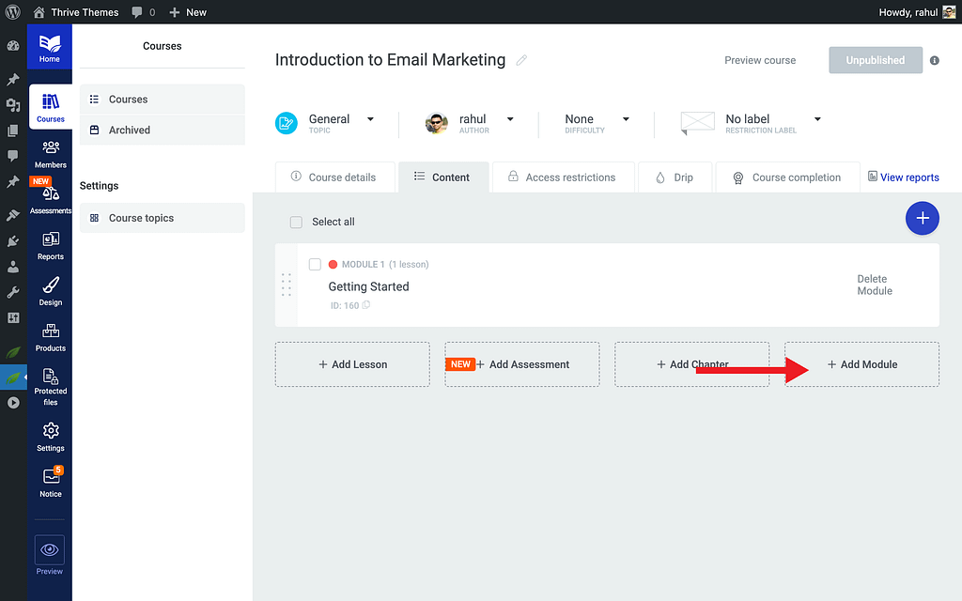Click the Preview course link

(x=759, y=60)
